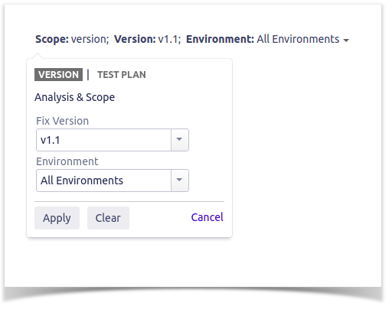Click the 'version;' scope value in header
The width and height of the screenshot is (392, 309).
click(90, 40)
